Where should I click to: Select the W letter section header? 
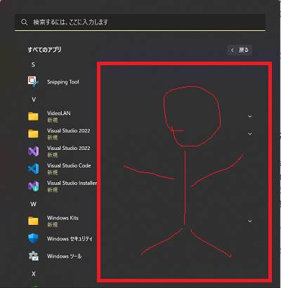point(34,204)
